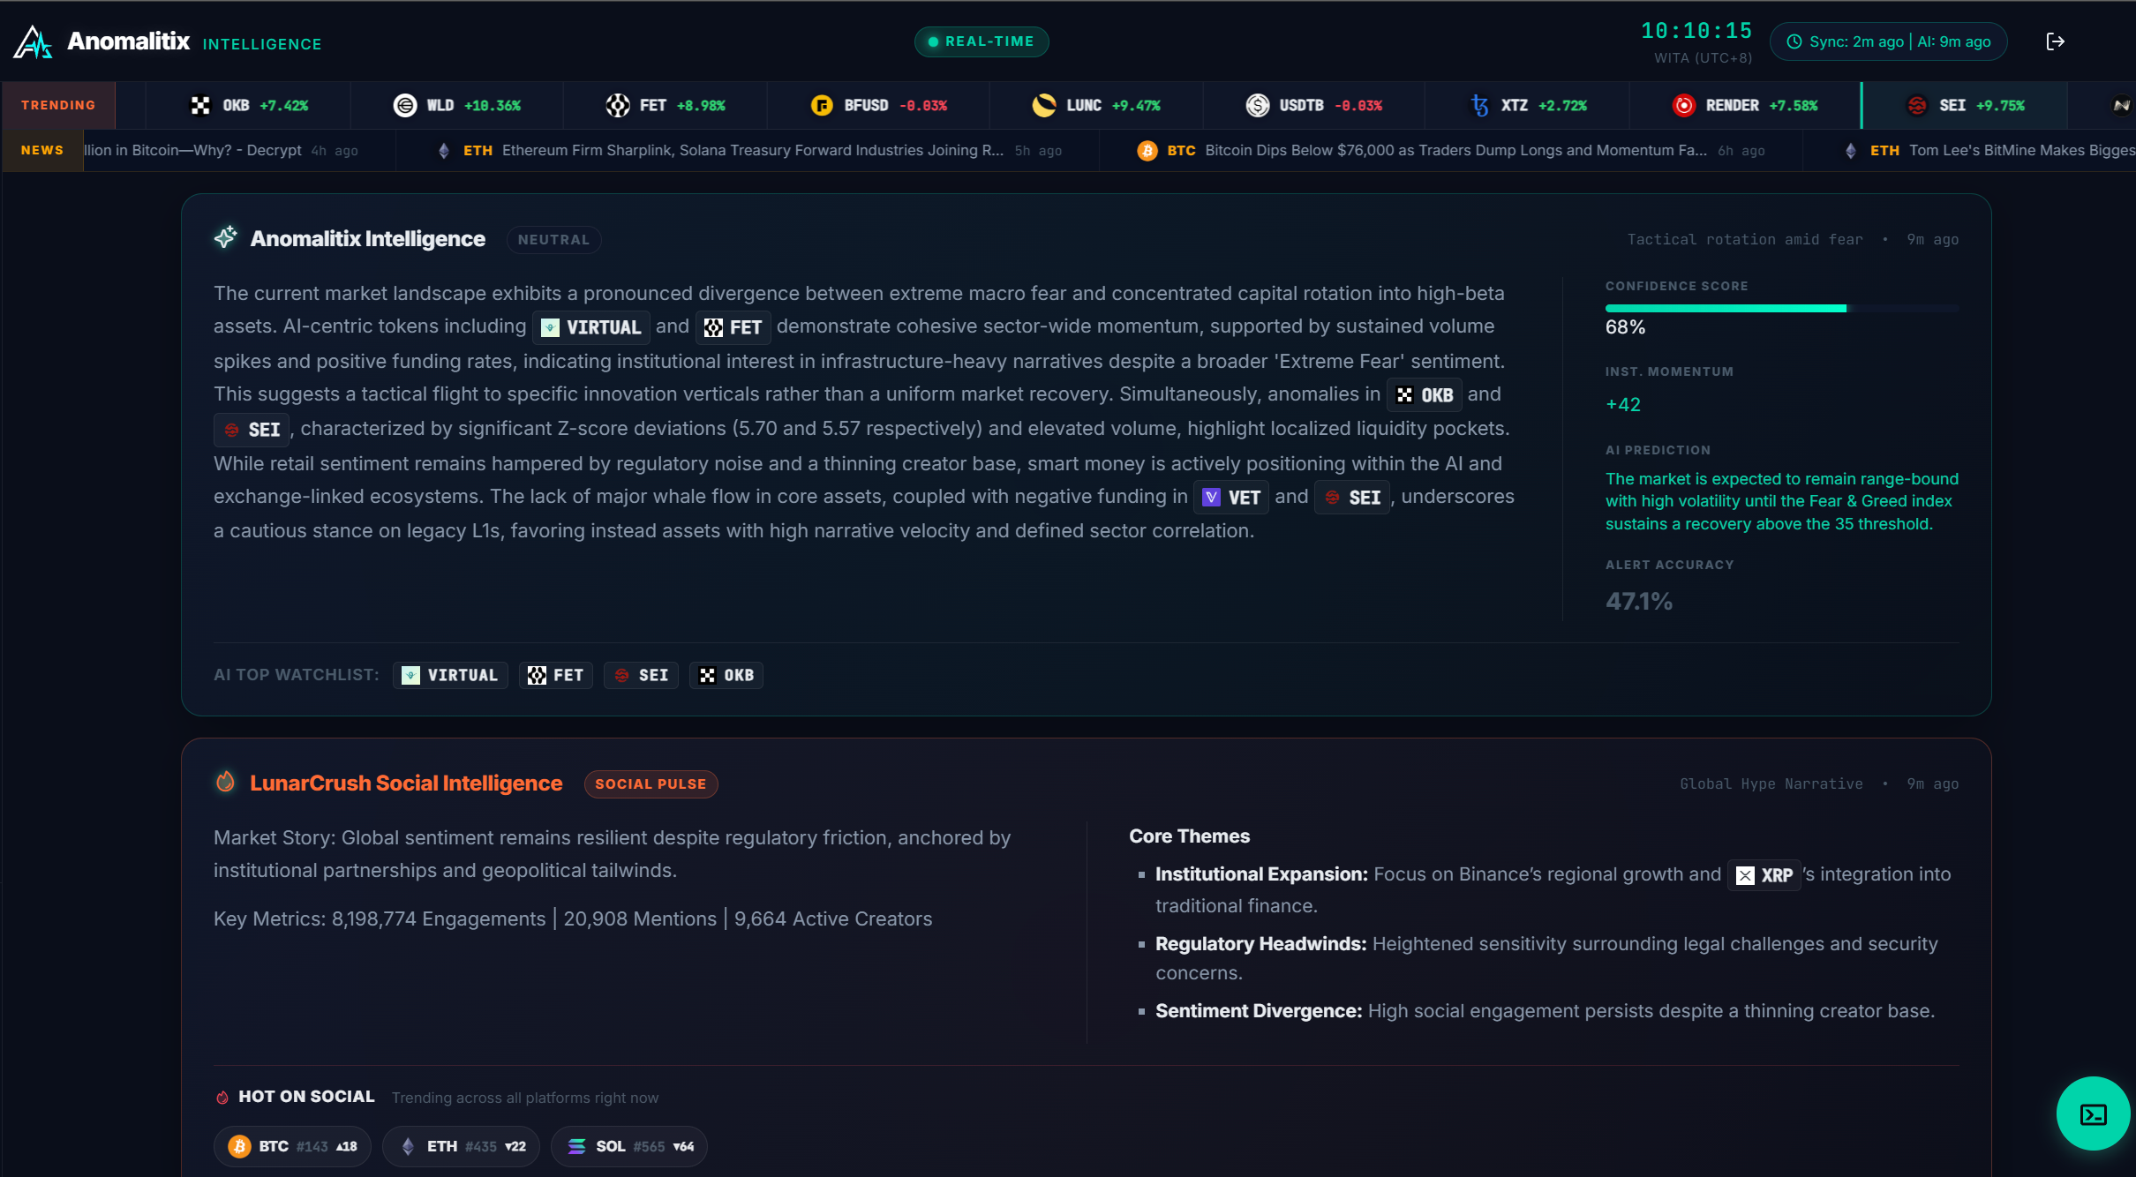This screenshot has width=2136, height=1177.
Task: Click the SOCIAL PULSE badge
Action: [651, 784]
